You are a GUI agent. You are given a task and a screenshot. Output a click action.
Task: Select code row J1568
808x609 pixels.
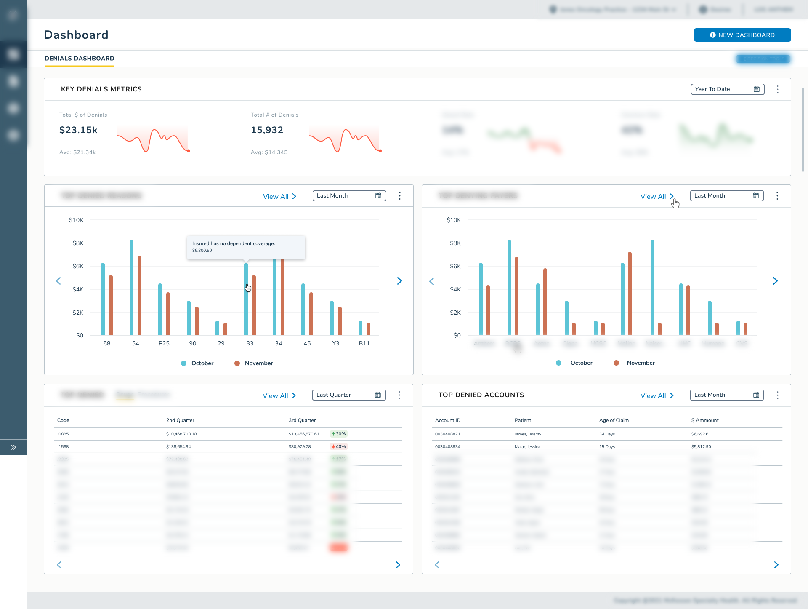pos(228,447)
